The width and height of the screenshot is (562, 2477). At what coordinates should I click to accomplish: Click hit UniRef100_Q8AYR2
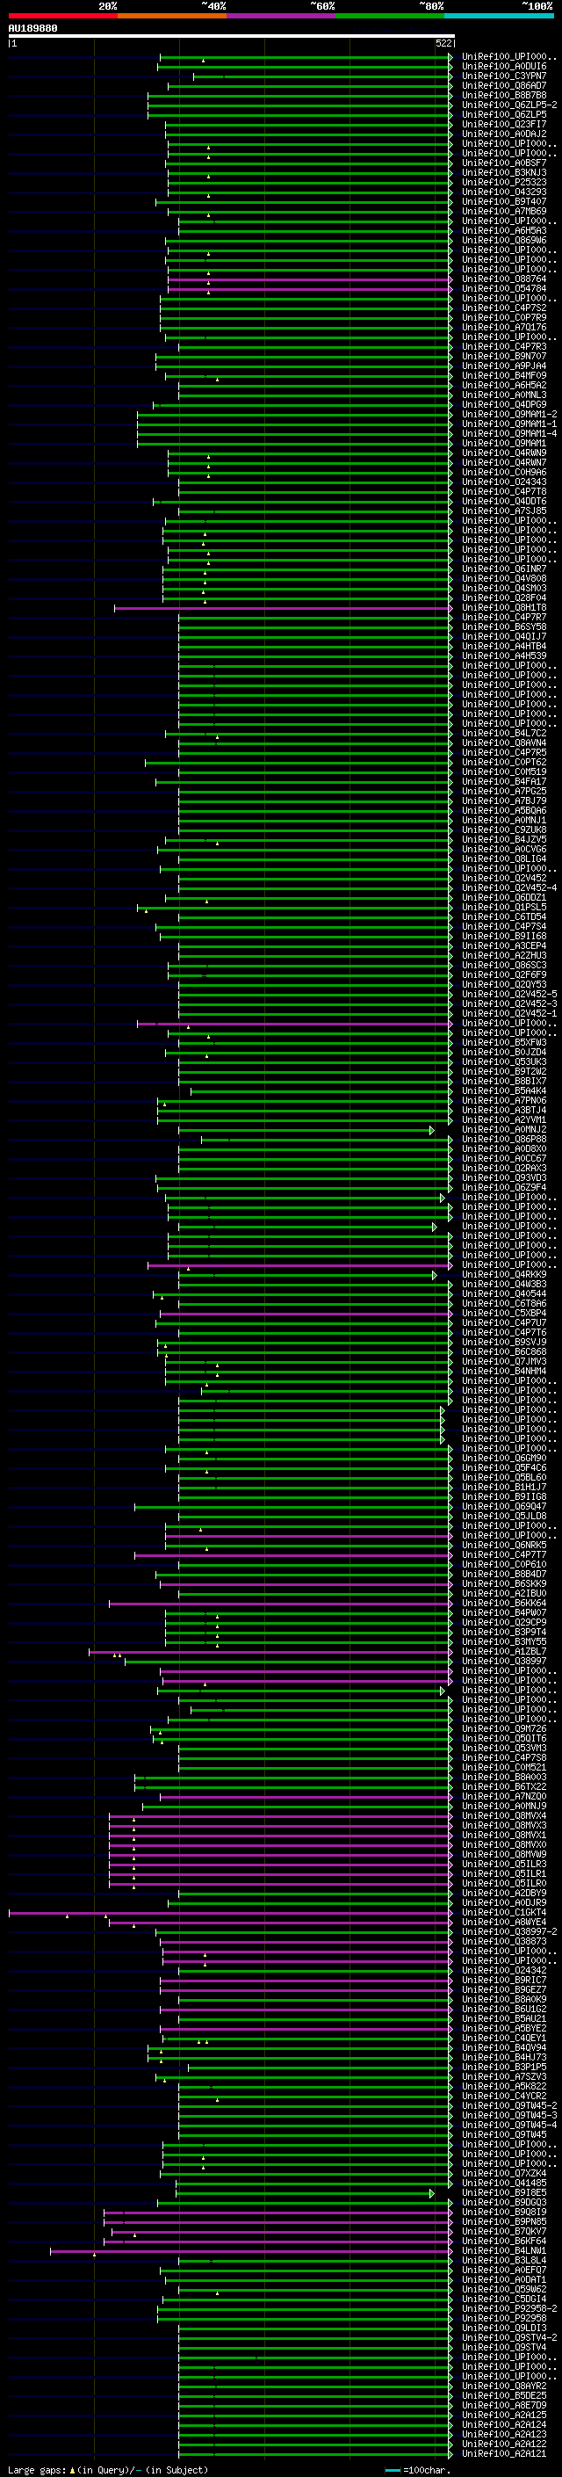click(504, 2386)
